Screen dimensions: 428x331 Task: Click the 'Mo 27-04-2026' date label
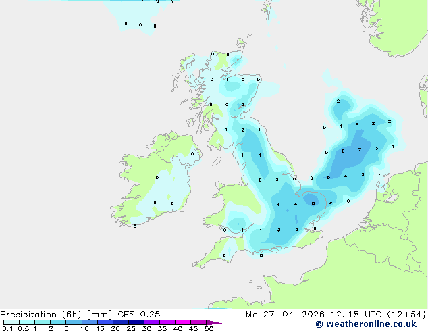tap(285, 315)
